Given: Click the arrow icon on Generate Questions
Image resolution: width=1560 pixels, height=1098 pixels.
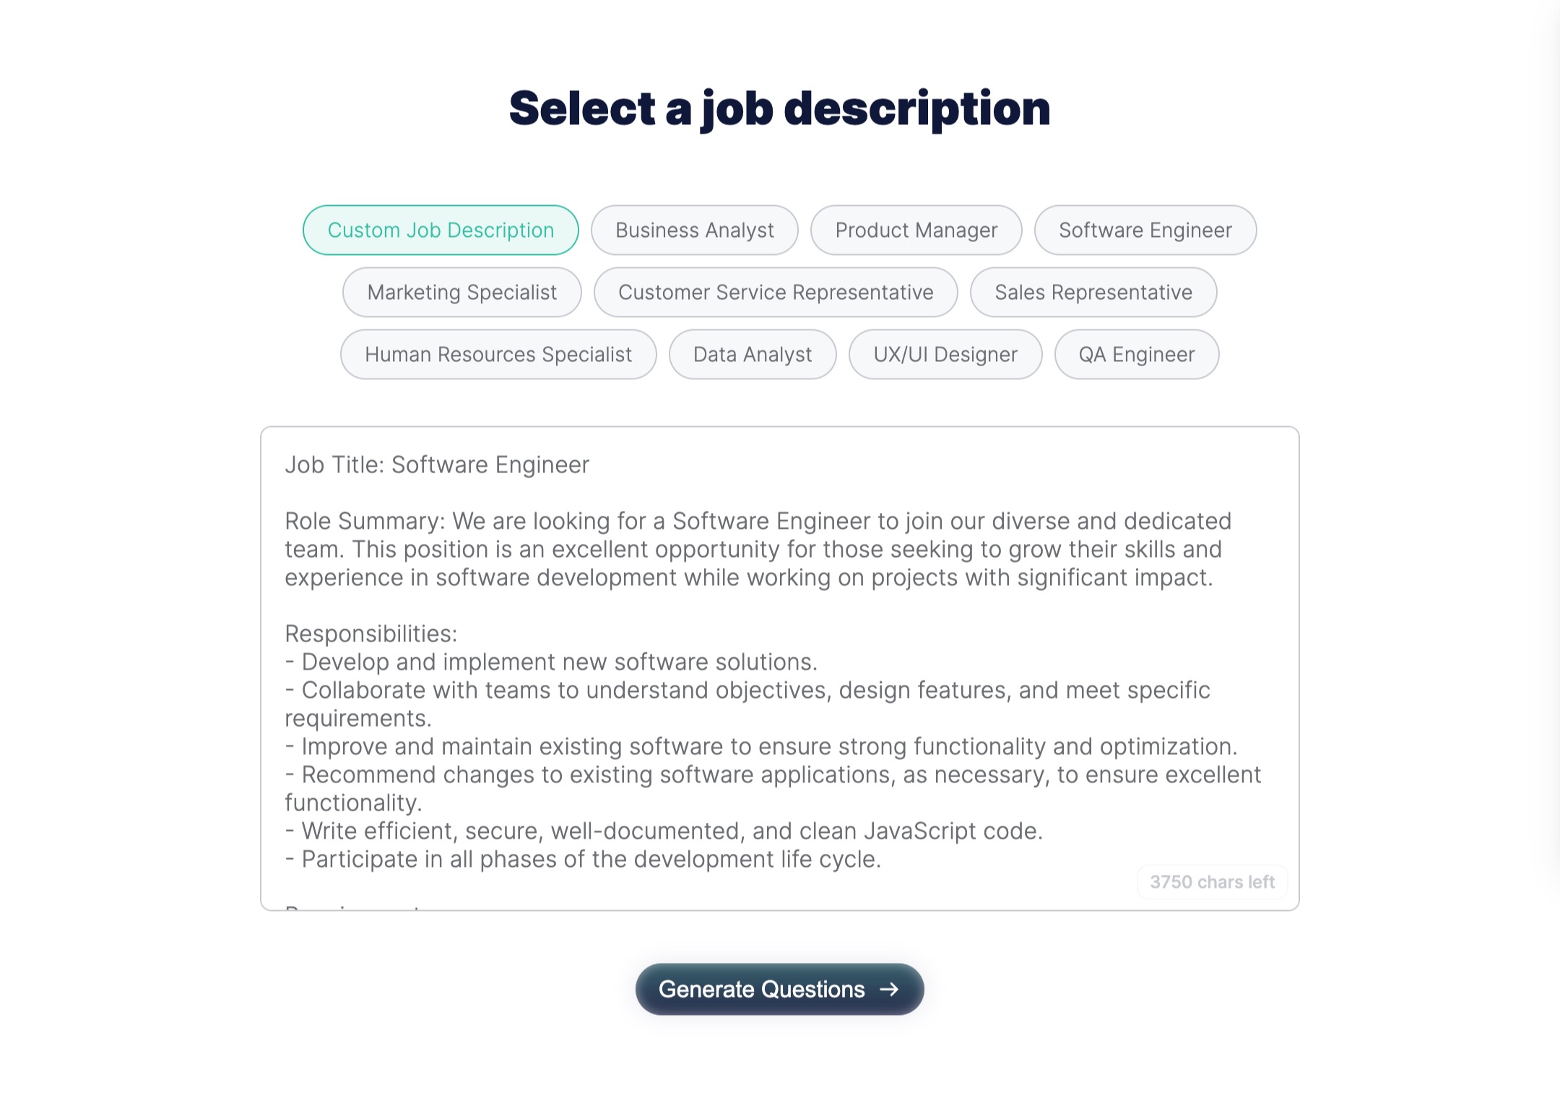Looking at the screenshot, I should [x=889, y=989].
